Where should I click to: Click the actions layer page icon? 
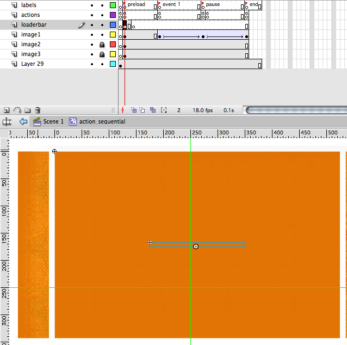[x=14, y=15]
